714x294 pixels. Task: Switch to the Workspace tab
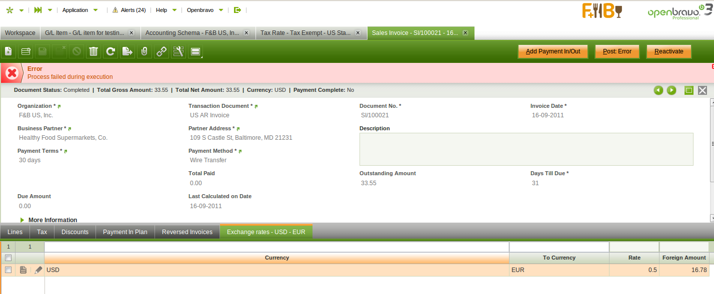[x=20, y=33]
